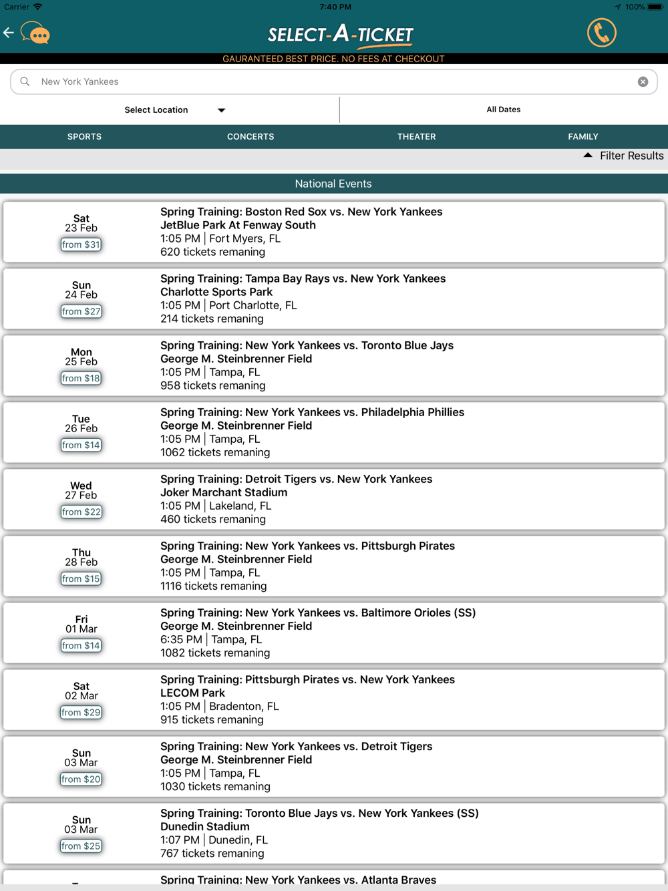This screenshot has height=891, width=668.
Task: Switch to the SPORTS tab
Action: coord(84,136)
